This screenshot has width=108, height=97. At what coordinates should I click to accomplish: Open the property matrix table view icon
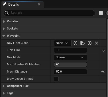coord(101,13)
